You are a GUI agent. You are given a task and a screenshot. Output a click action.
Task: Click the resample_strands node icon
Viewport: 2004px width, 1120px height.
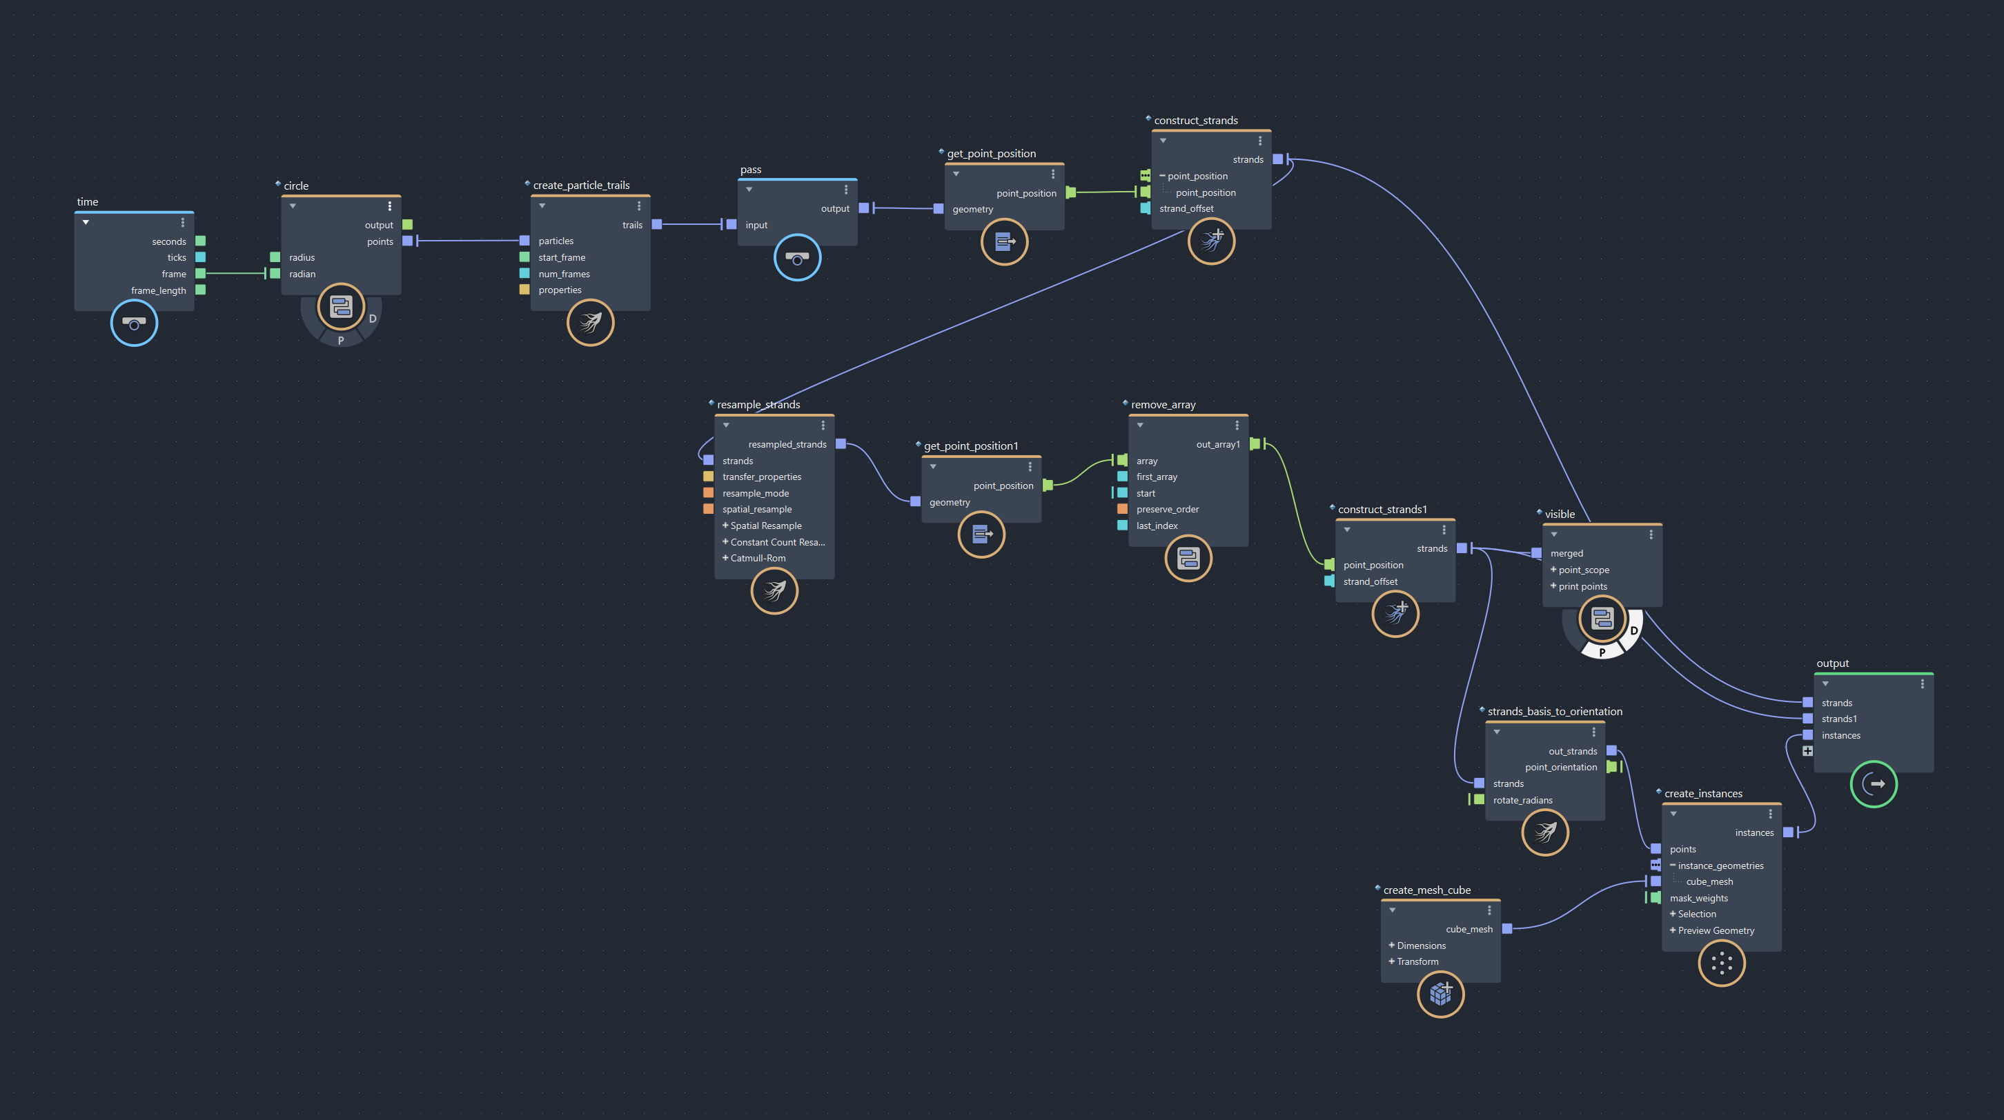(774, 591)
